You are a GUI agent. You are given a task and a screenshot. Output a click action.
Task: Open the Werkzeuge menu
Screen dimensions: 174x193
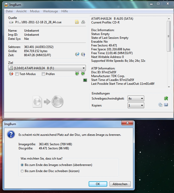point(50,11)
